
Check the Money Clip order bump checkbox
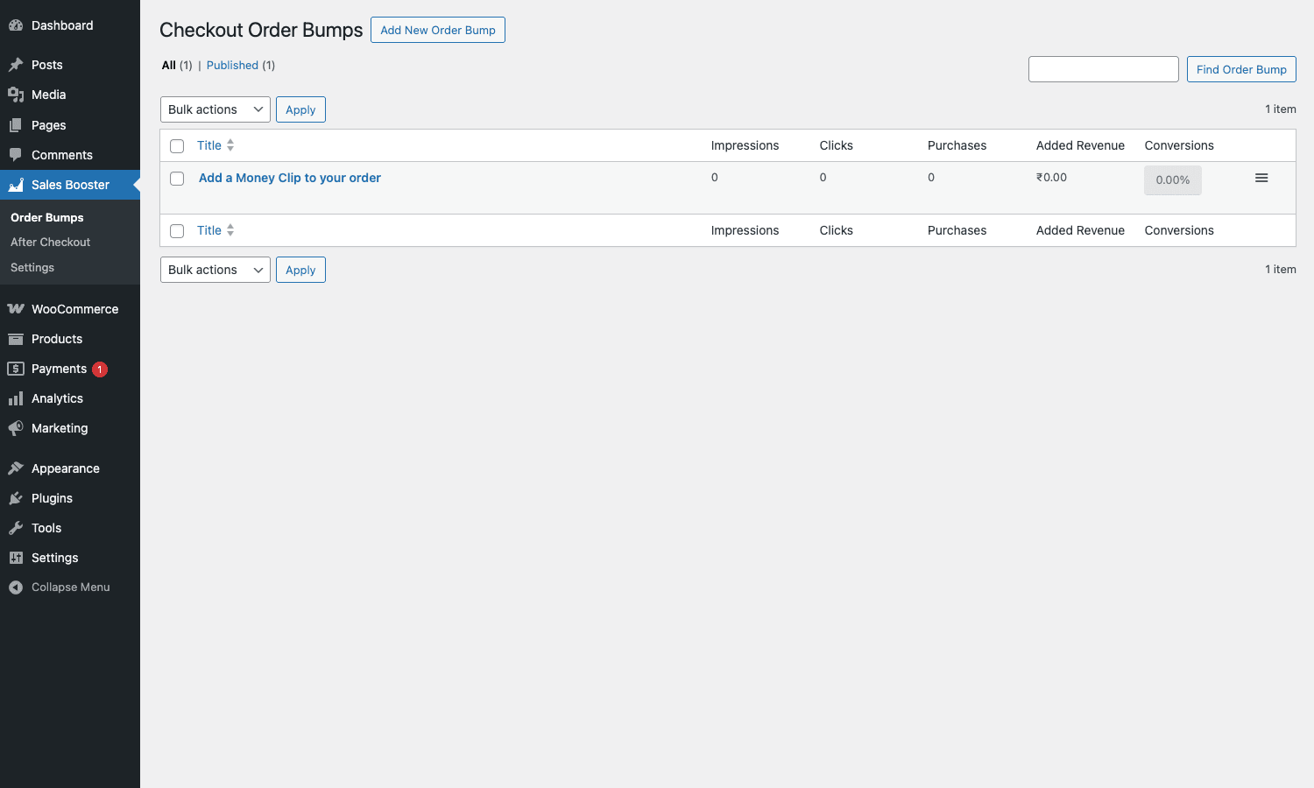pyautogui.click(x=177, y=179)
